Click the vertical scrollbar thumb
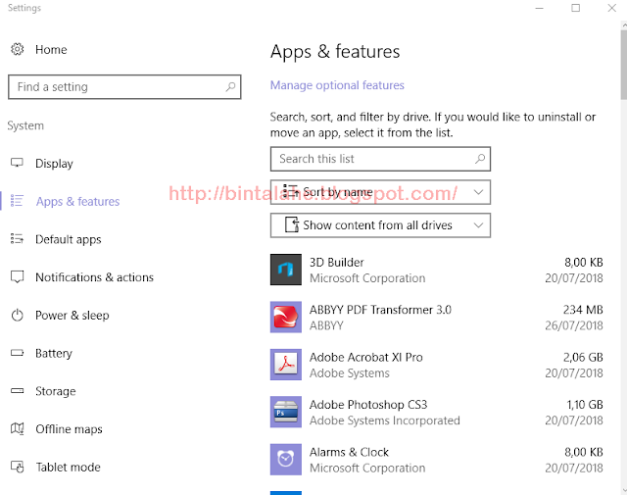Viewport: 627px width, 495px height. pos(623,64)
